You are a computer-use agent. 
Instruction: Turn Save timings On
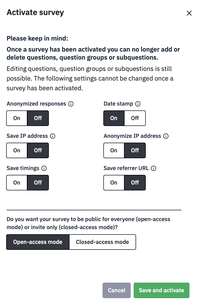[17, 183]
